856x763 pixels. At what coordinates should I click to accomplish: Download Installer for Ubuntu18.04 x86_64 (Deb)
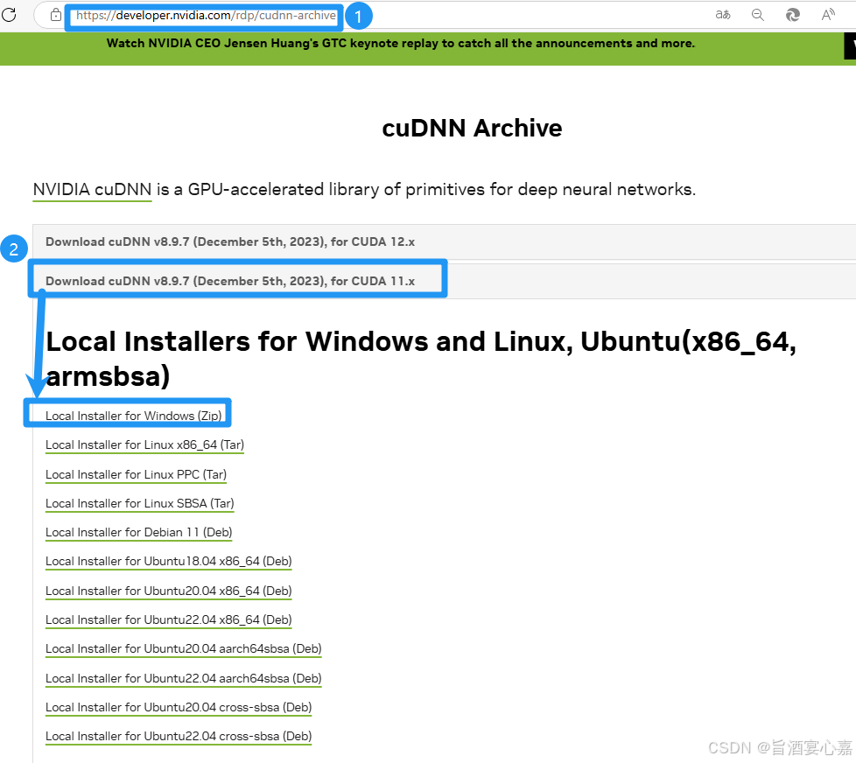coord(169,561)
